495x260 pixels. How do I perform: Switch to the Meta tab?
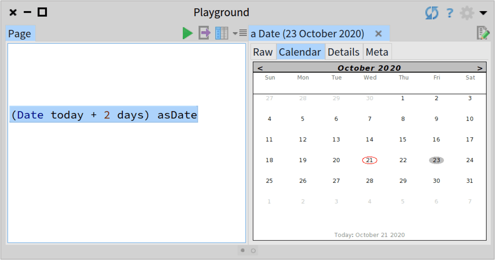click(377, 52)
